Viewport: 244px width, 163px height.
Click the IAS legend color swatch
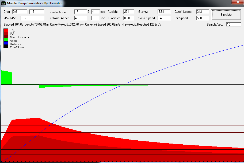tap(6, 34)
